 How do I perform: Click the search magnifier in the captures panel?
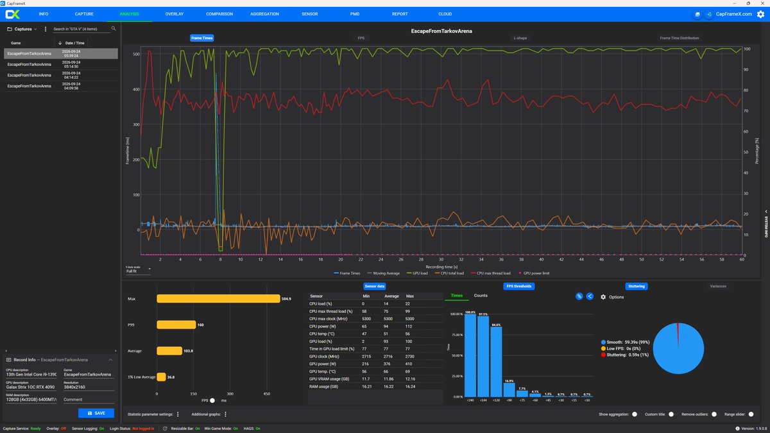(114, 29)
